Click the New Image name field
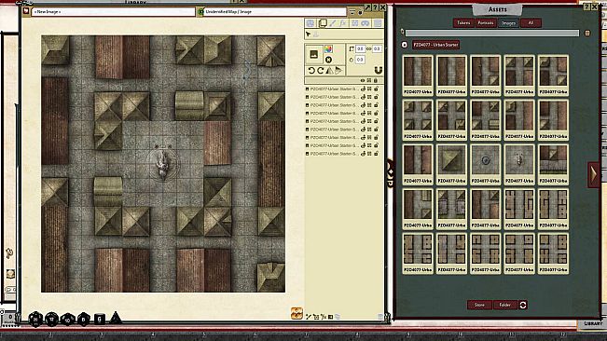Viewport: 607px width, 341px height. tap(114, 12)
